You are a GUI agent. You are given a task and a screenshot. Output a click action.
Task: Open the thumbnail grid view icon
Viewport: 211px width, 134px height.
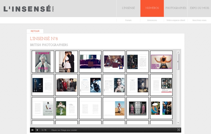(x=32, y=130)
